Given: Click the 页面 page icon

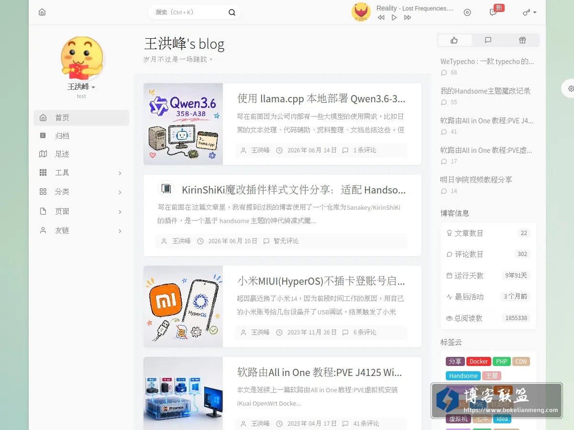Looking at the screenshot, I should click(x=43, y=211).
